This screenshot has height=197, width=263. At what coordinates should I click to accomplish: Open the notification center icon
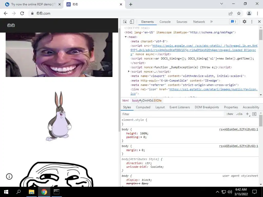(255, 192)
